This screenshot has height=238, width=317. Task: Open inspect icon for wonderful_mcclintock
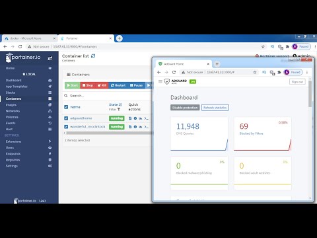[135, 127]
